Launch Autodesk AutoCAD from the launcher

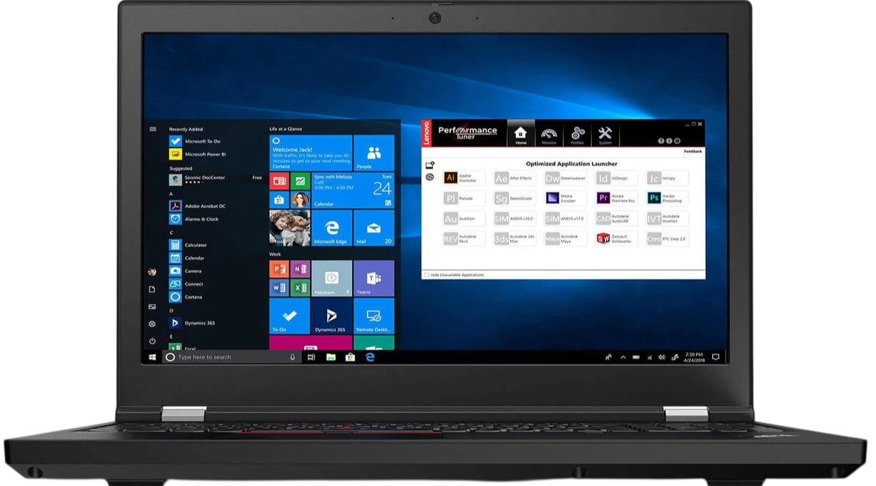pos(616,218)
